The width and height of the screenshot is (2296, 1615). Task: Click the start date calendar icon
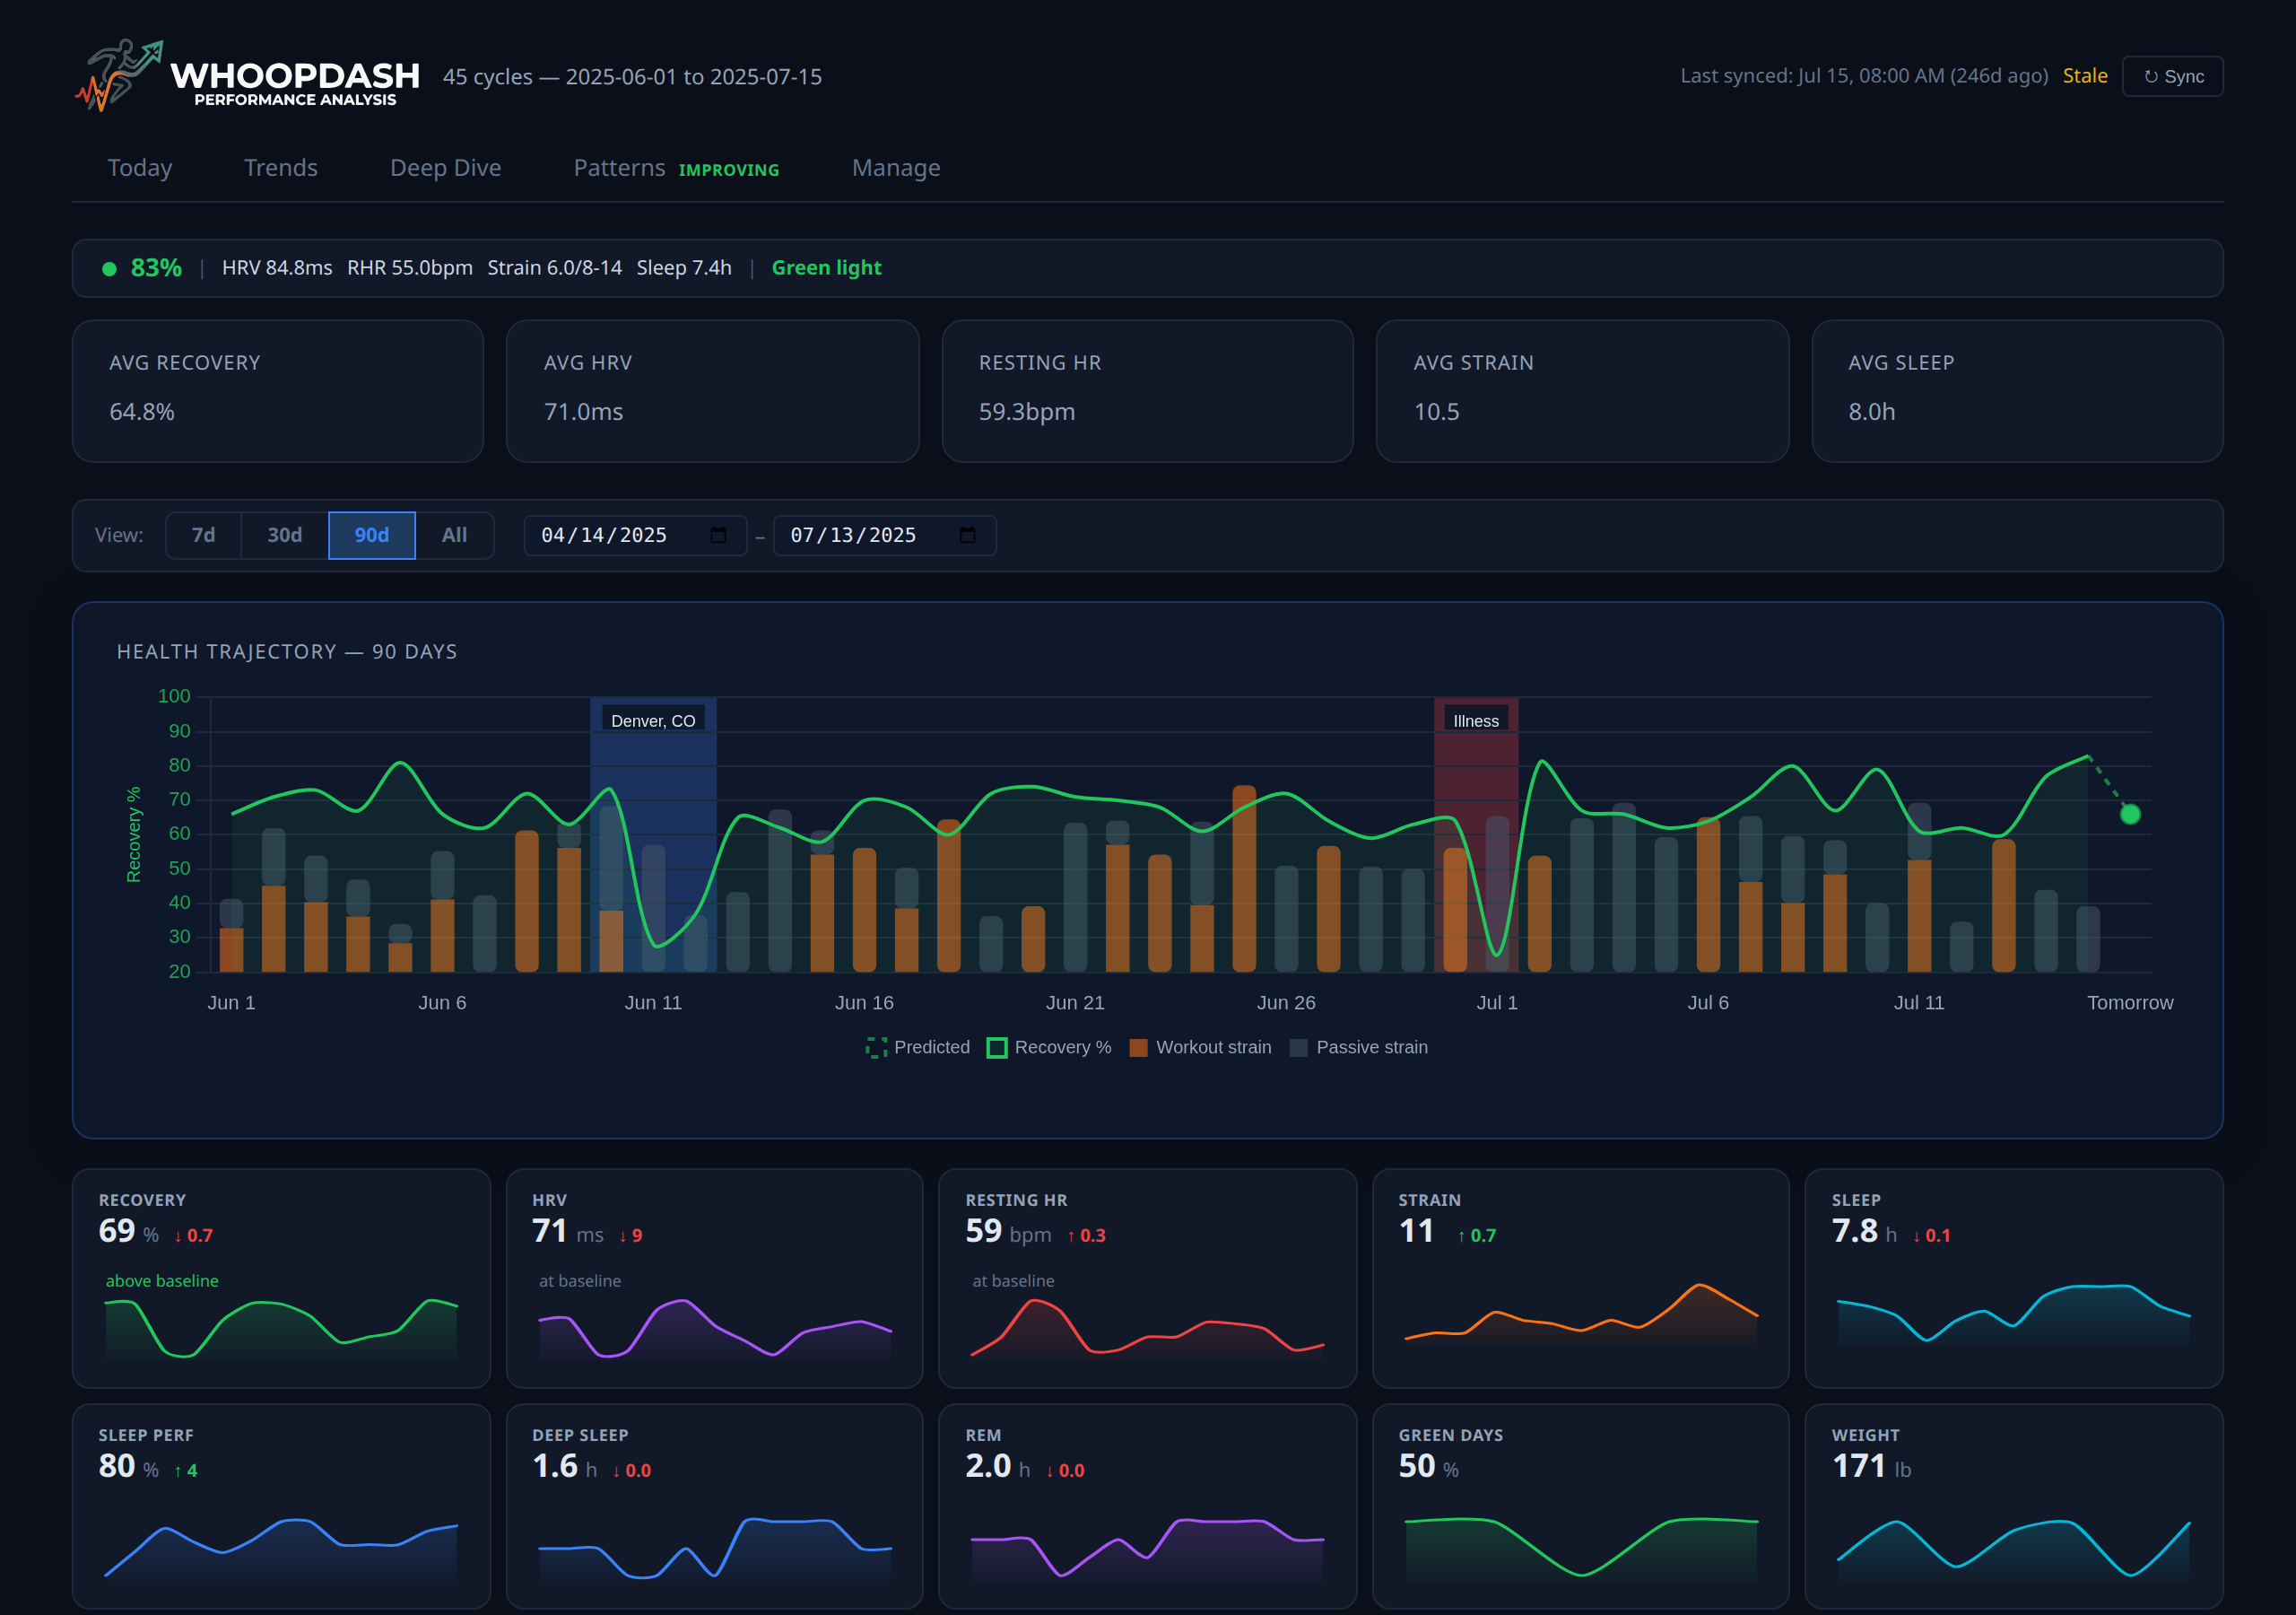(x=719, y=536)
